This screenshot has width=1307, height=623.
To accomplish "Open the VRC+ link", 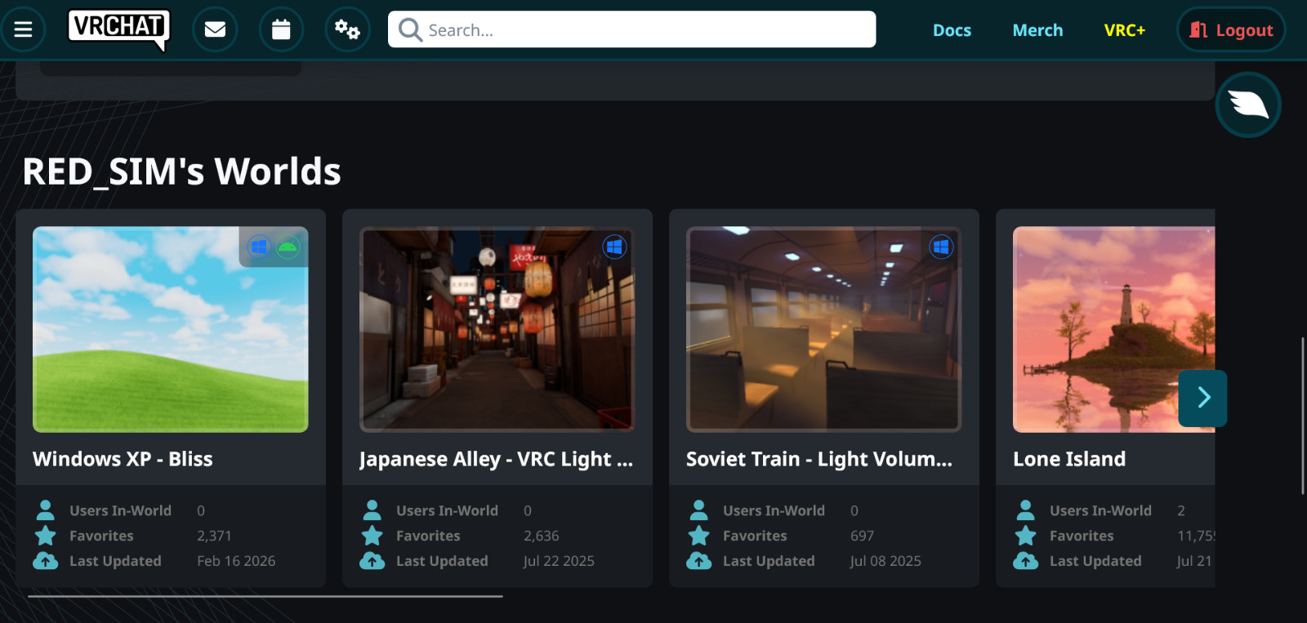I will [1125, 30].
